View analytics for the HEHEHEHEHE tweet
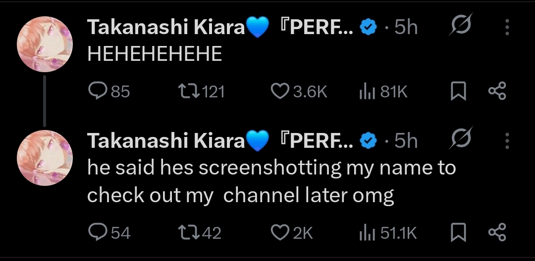Image resolution: width=535 pixels, height=261 pixels. (366, 91)
